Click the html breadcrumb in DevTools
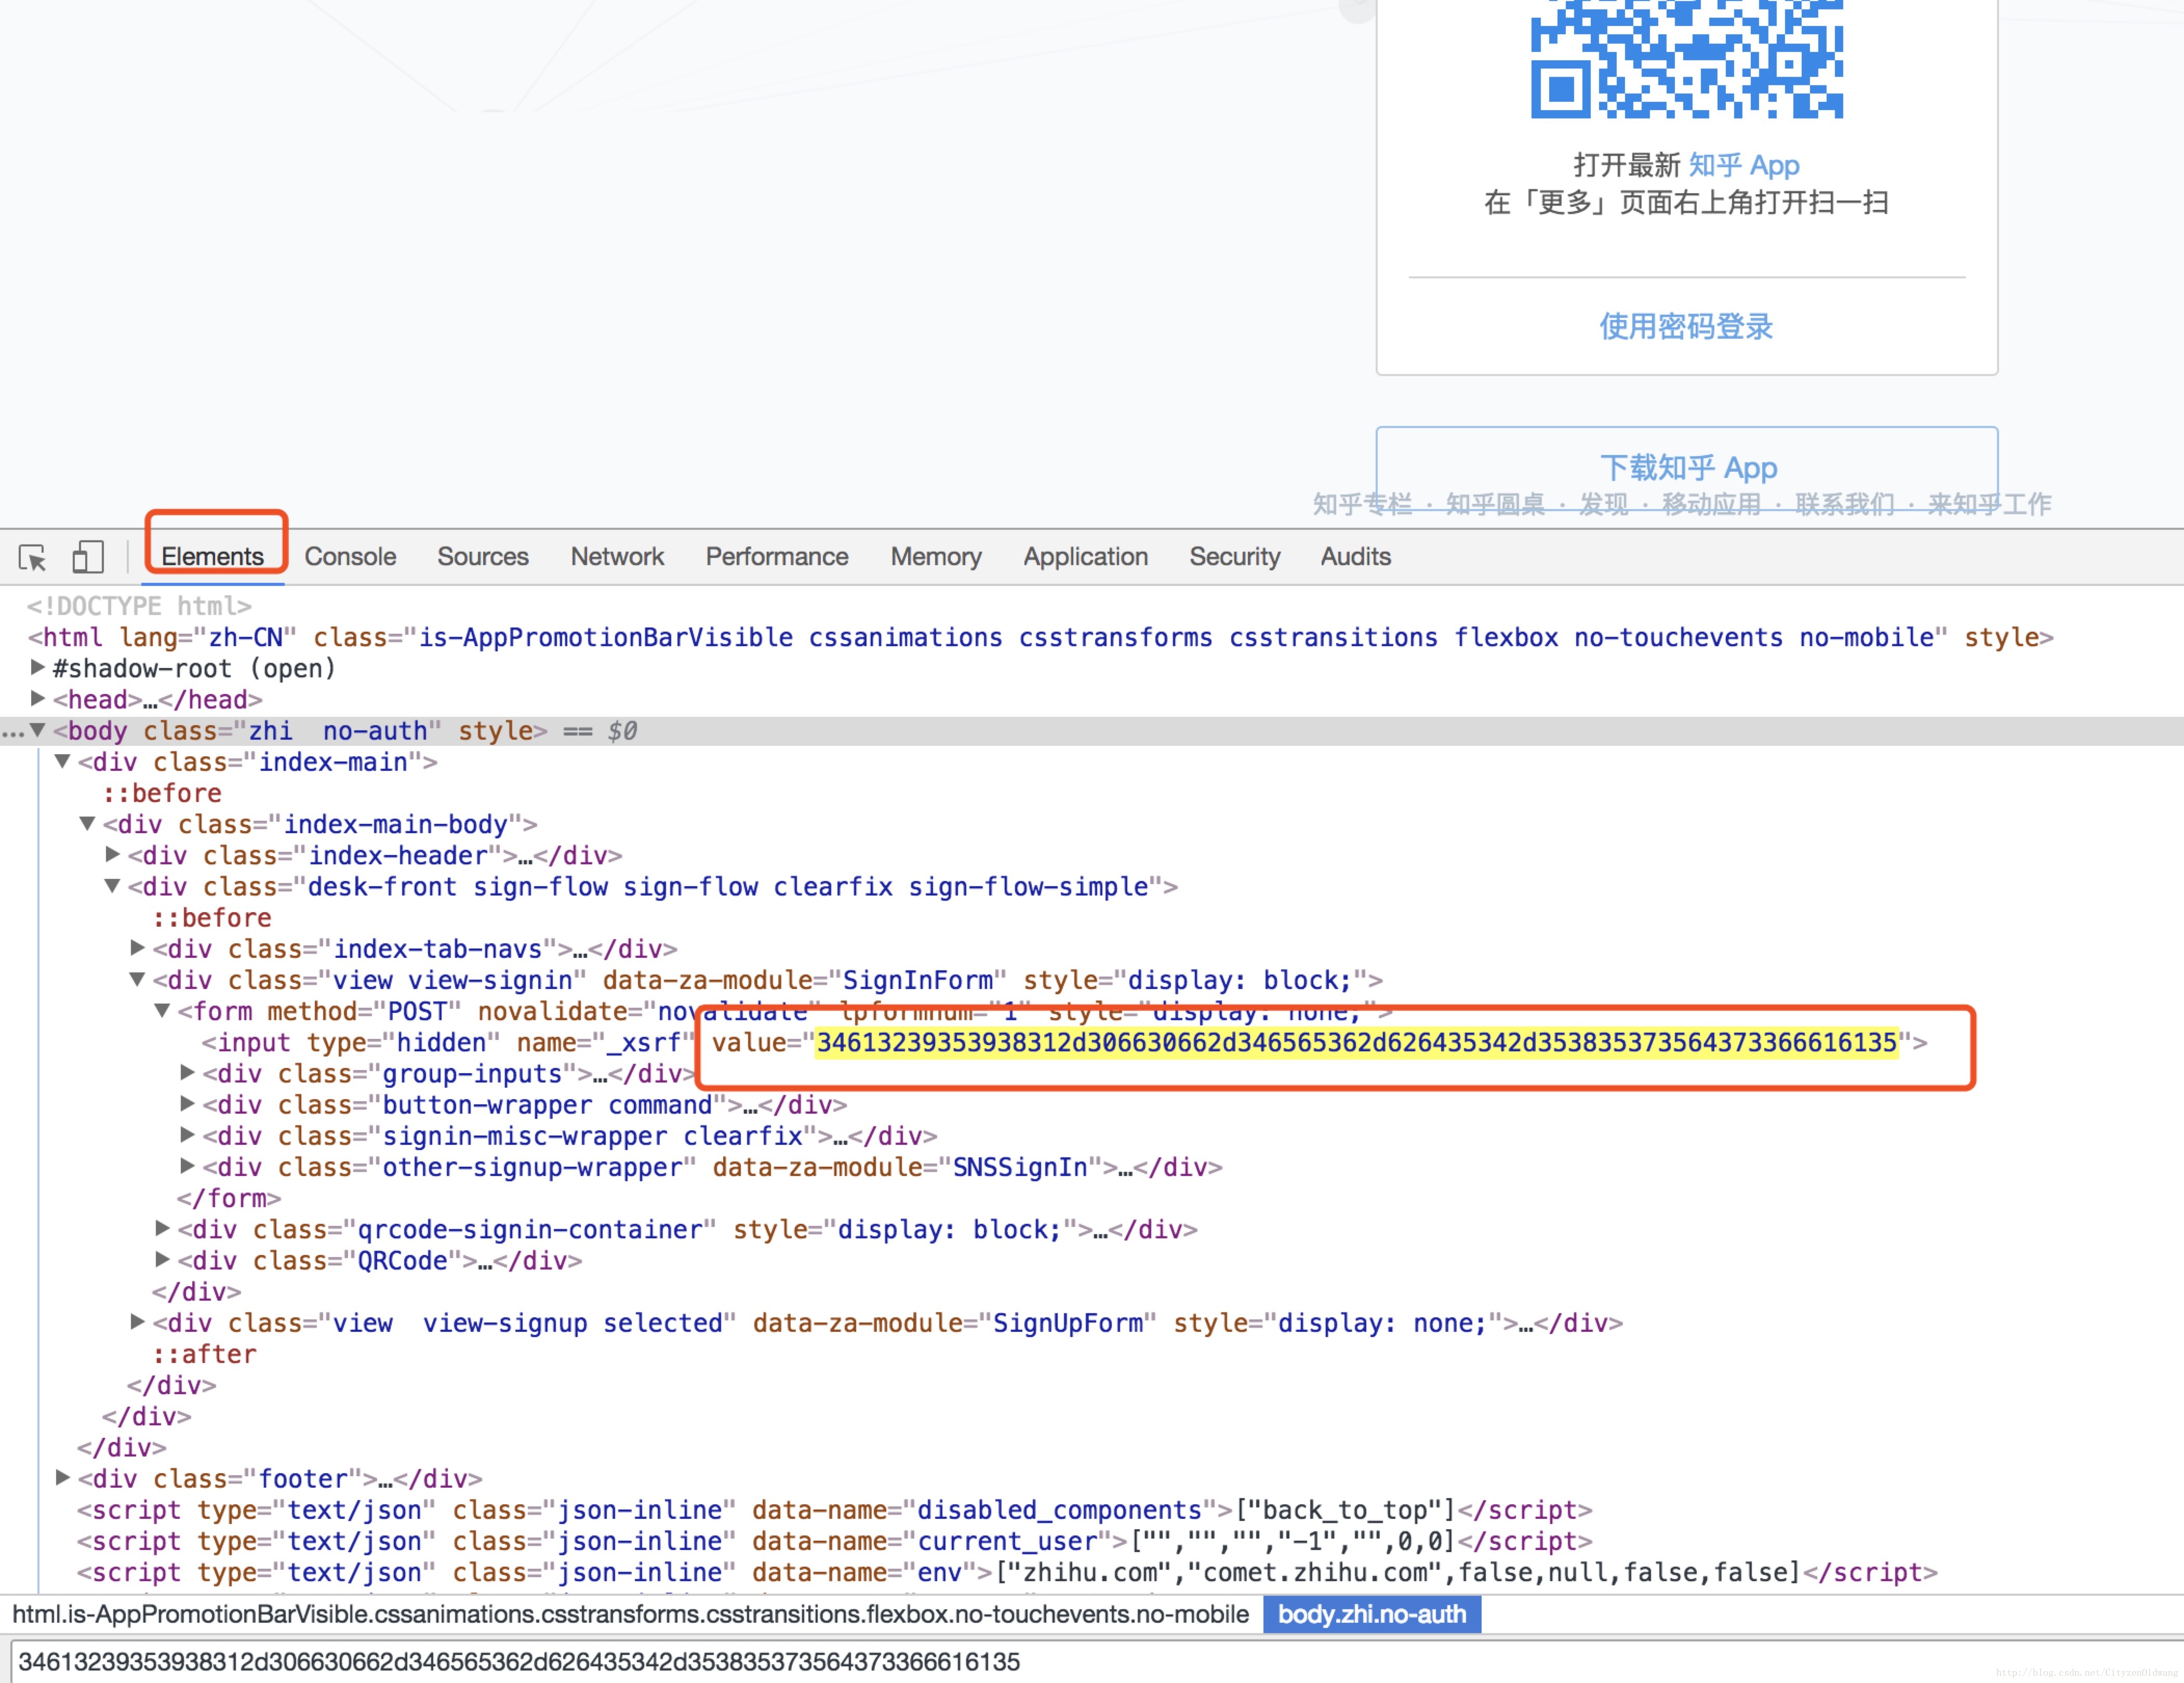 (x=630, y=1614)
